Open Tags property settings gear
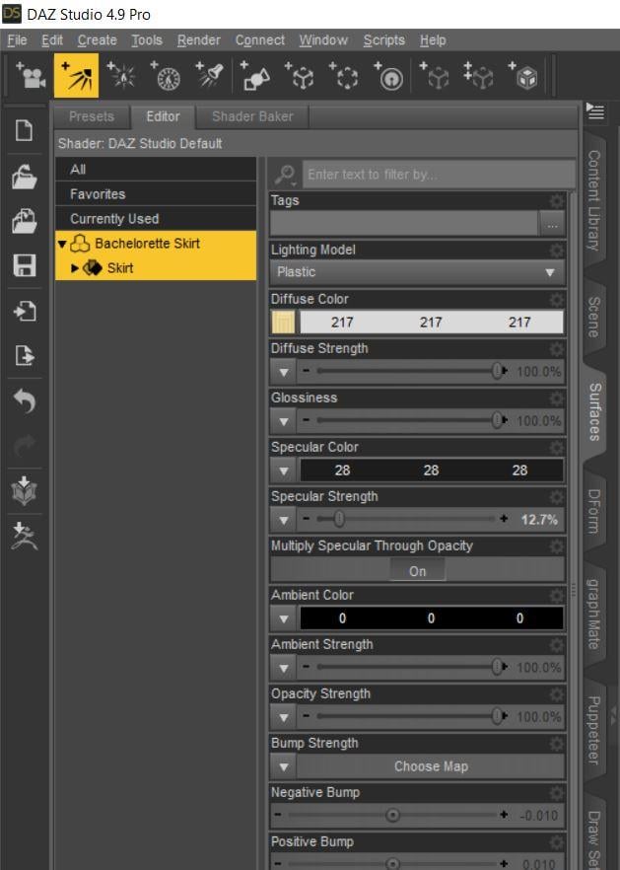The image size is (620, 870). coord(556,200)
